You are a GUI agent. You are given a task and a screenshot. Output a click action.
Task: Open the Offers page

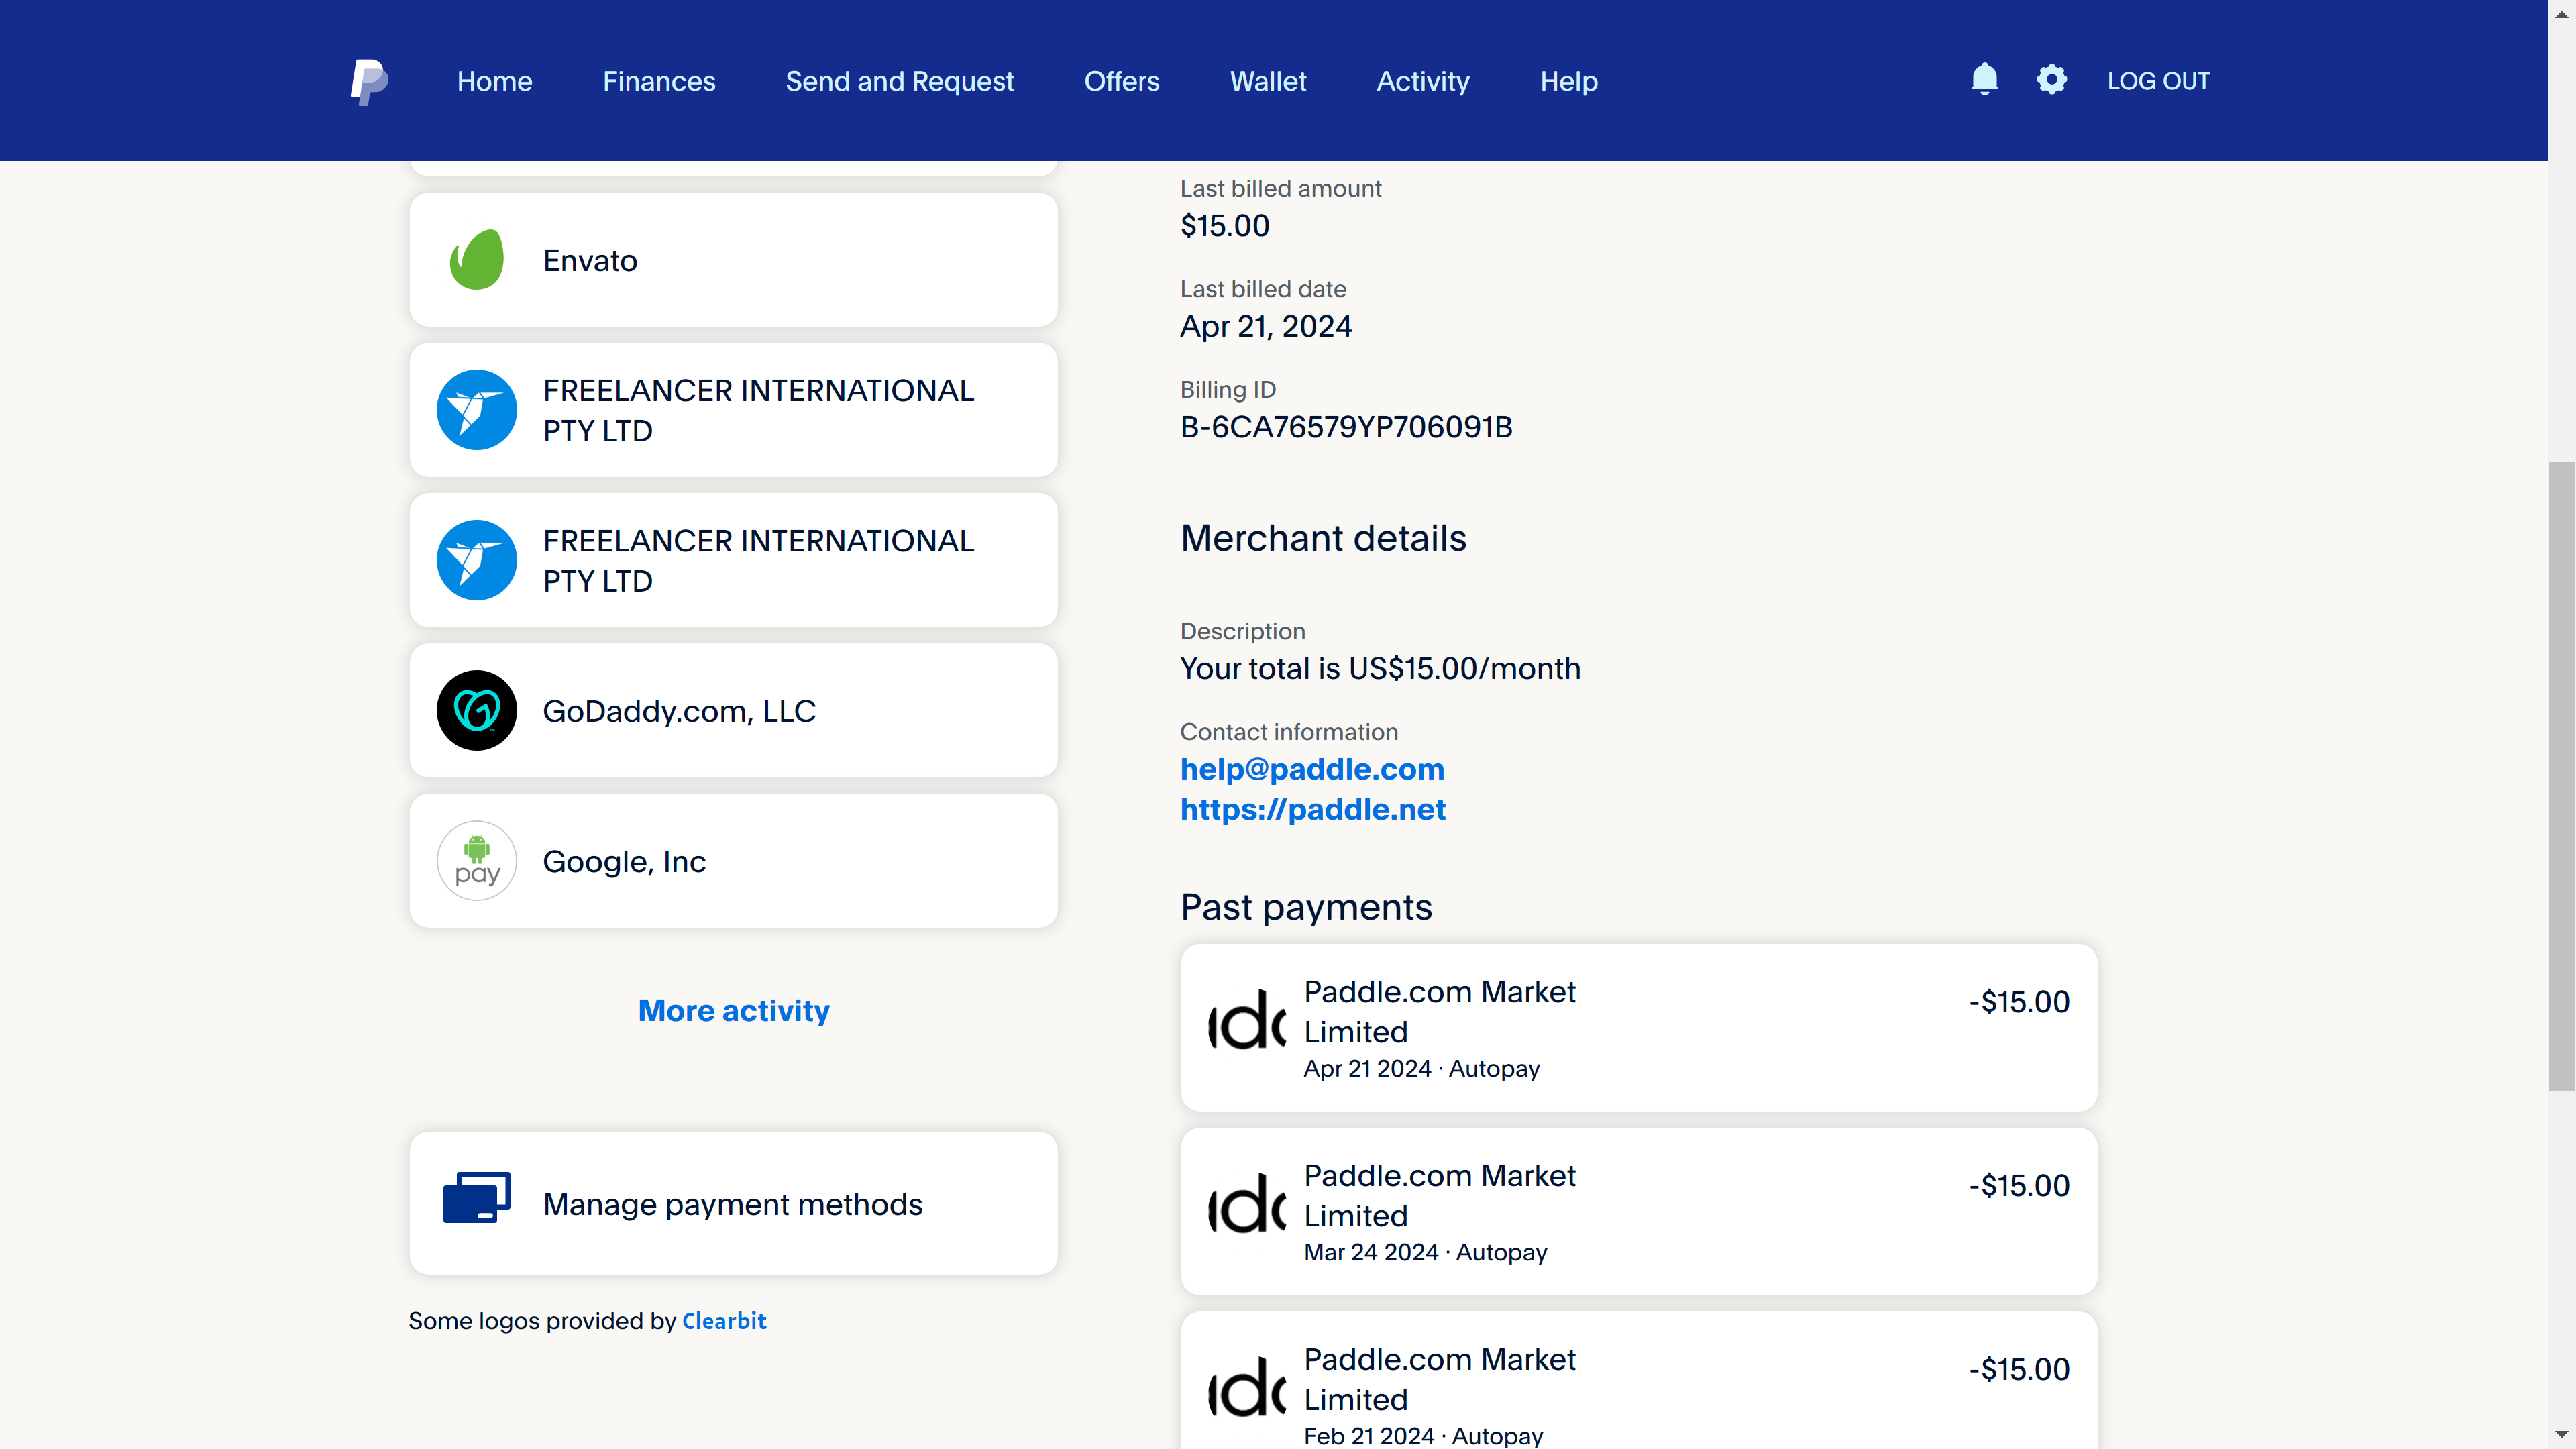(x=1122, y=81)
